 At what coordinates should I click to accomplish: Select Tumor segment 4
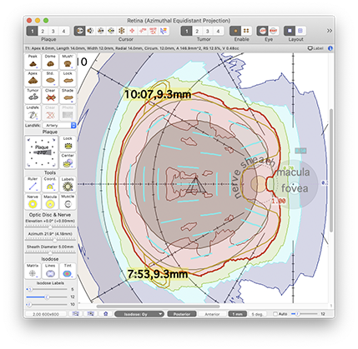coord(218,31)
